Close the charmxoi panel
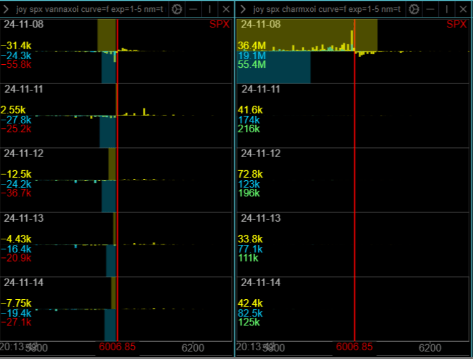 pos(463,9)
